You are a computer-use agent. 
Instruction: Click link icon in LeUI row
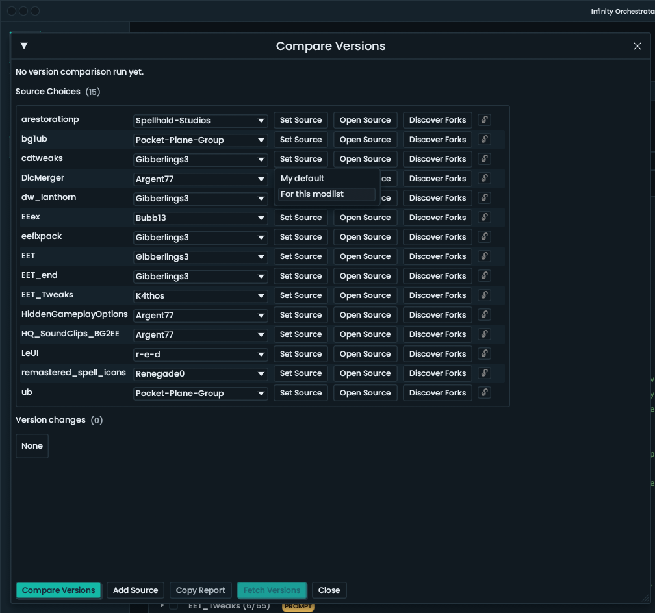[x=484, y=354]
